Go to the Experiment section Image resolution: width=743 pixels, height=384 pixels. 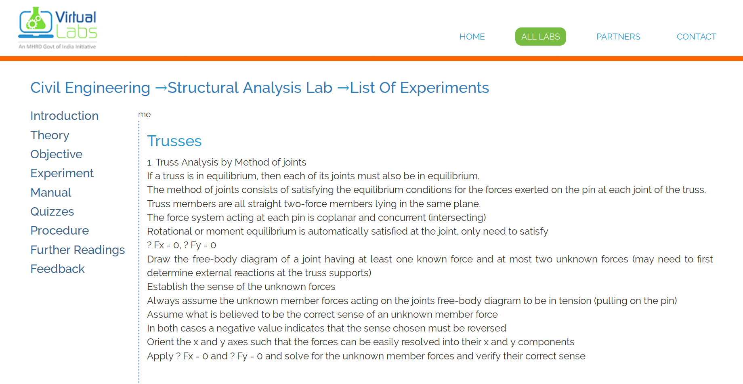62,173
